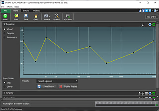Open the Effects menu in menu bar
The image size is (159, 111).
(10, 7)
